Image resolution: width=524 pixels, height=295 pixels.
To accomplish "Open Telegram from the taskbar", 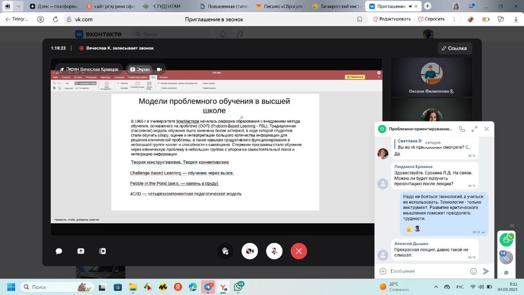I will [x=208, y=287].
